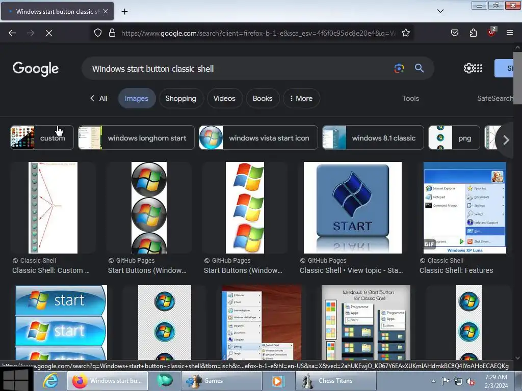
Task: Open blue XP start buttons thumbnail
Action: (61, 322)
